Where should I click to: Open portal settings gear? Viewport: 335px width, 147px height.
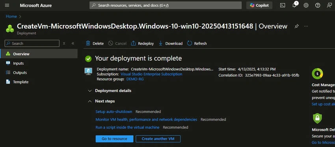pyautogui.click(x=306, y=5)
